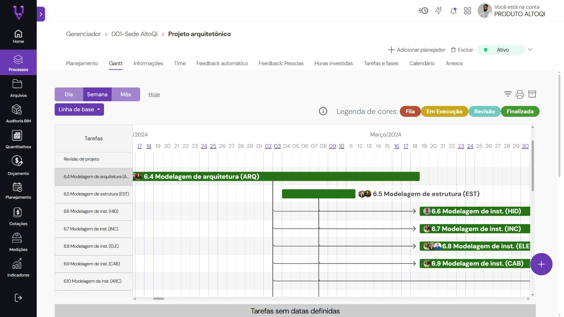Image resolution: width=564 pixels, height=317 pixels.
Task: Click Adicionar planejador button
Action: click(417, 50)
